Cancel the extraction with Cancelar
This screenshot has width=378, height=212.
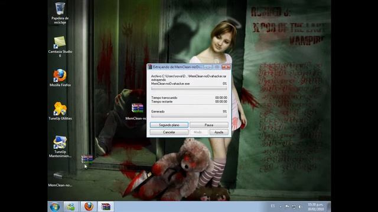click(x=169, y=132)
